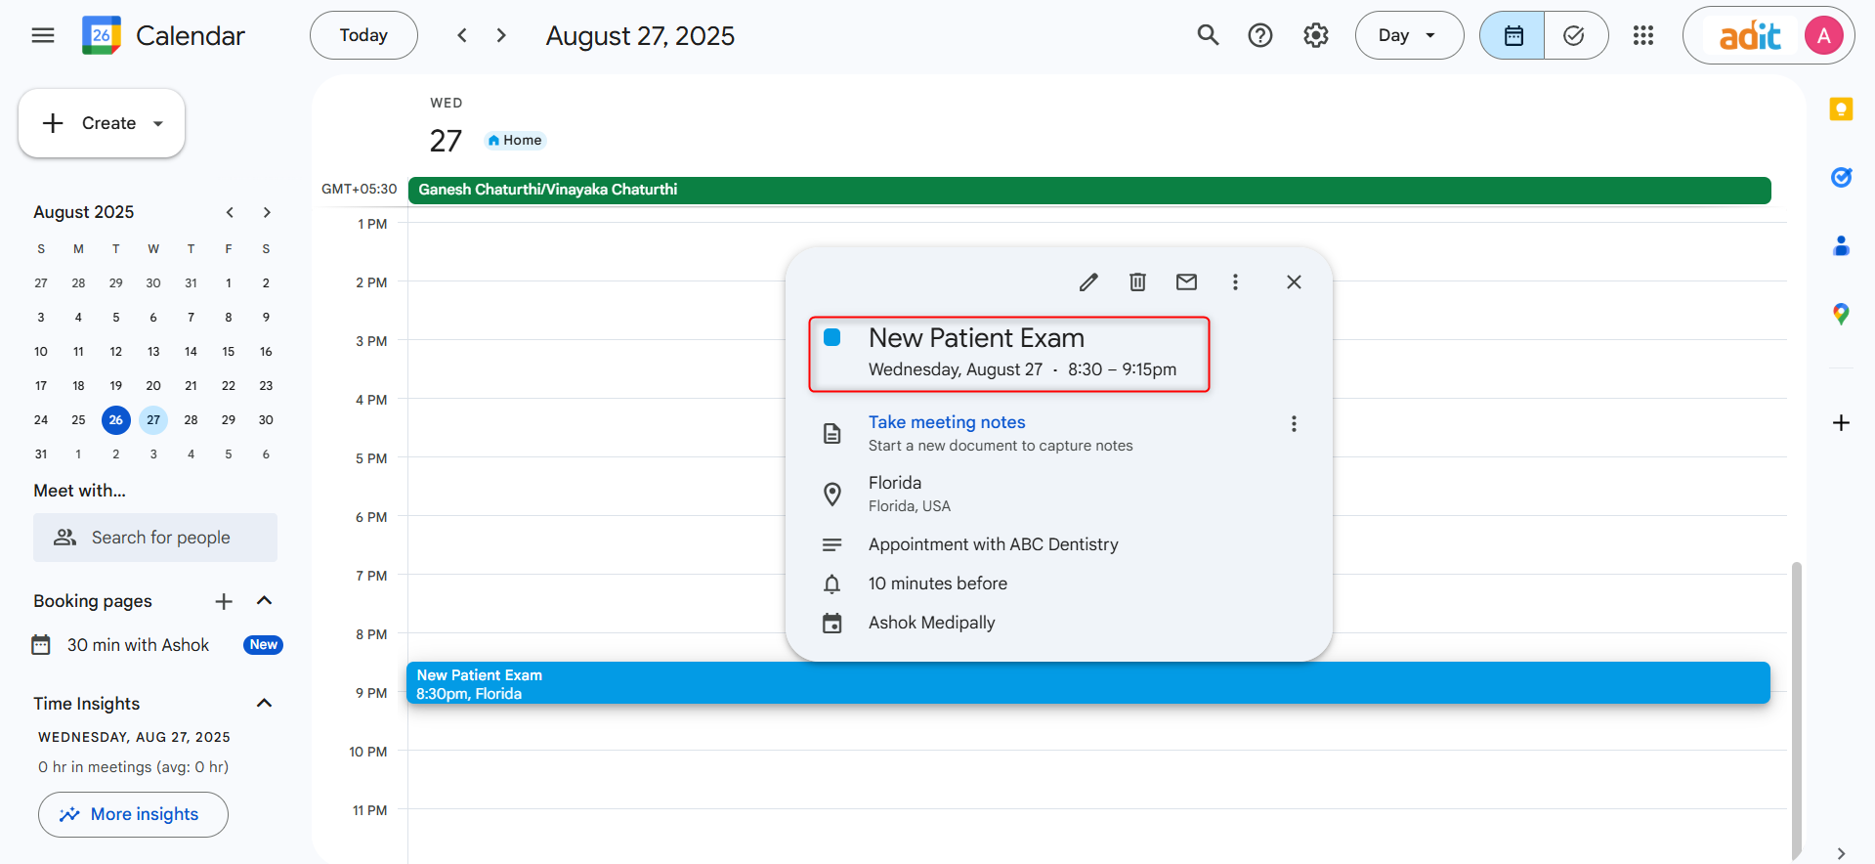Click the search magnifier icon
This screenshot has width=1875, height=864.
click(1208, 36)
